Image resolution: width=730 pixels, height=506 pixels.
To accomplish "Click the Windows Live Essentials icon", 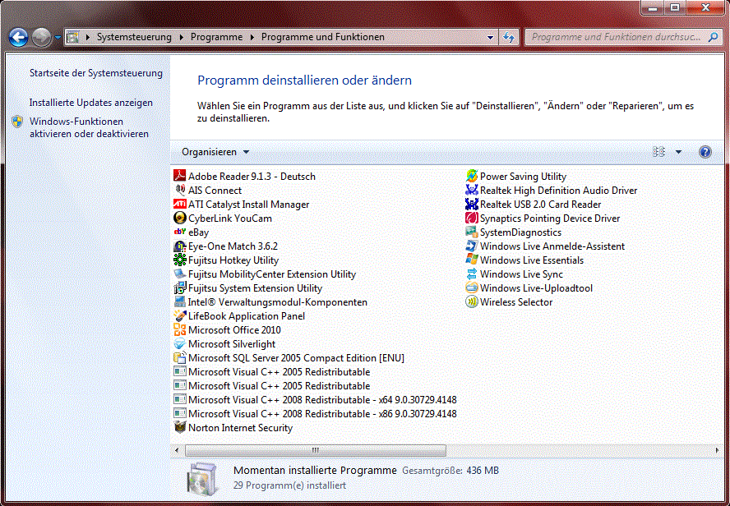I will click(x=472, y=260).
